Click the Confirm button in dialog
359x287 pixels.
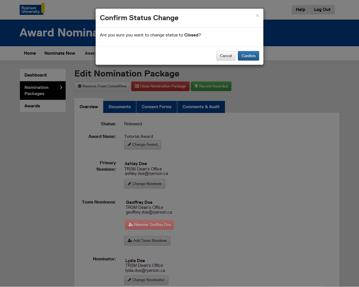(x=248, y=56)
